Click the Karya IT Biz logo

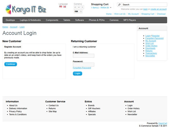click(x=26, y=10)
